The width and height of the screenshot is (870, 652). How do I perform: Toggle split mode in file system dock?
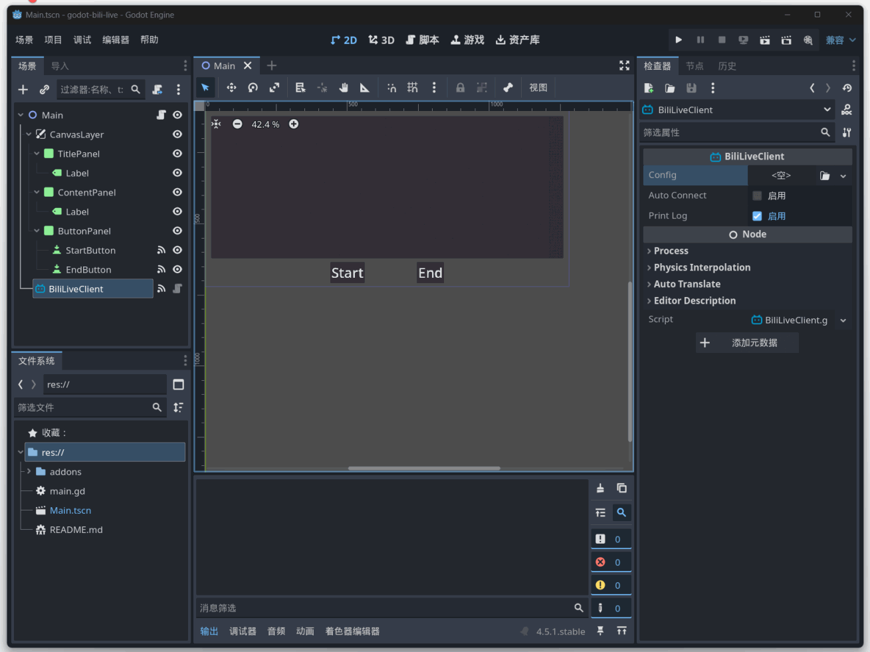click(x=178, y=385)
